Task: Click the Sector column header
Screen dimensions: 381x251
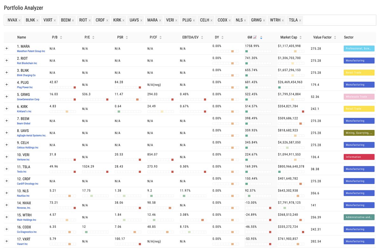Action: click(x=349, y=37)
